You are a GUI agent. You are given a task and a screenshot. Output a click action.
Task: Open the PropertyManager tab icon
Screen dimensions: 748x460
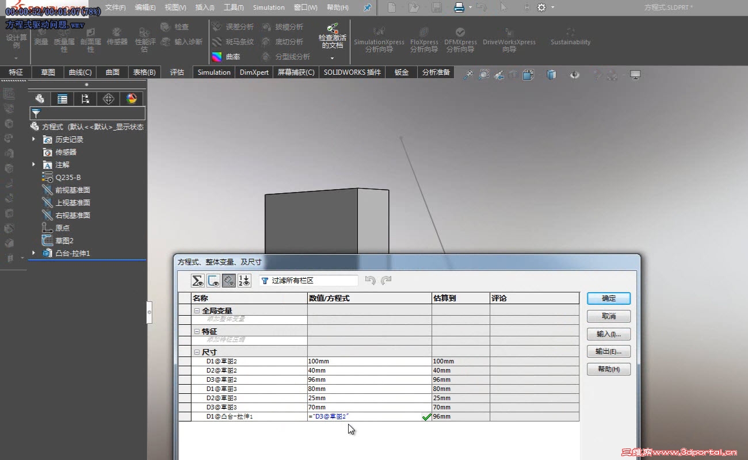[62, 99]
